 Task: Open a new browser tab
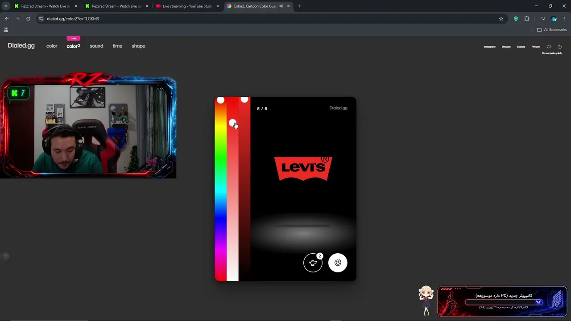click(299, 6)
